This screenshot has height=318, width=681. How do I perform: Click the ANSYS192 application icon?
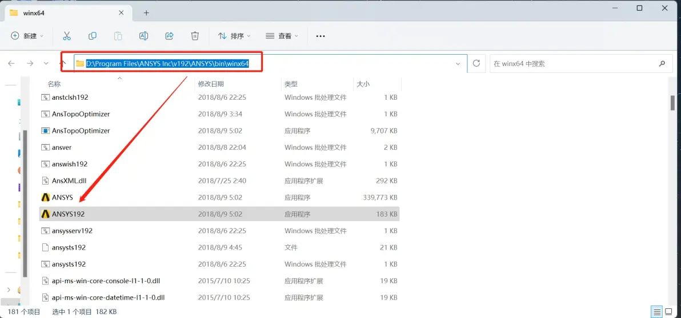[x=46, y=214]
